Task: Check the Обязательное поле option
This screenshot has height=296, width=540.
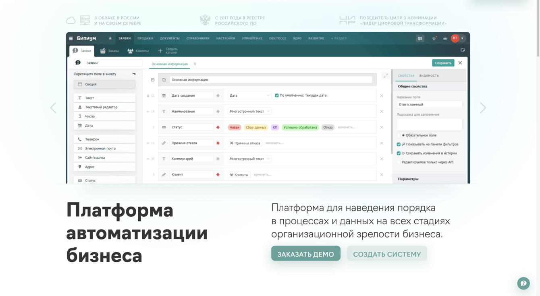Action: [399, 135]
